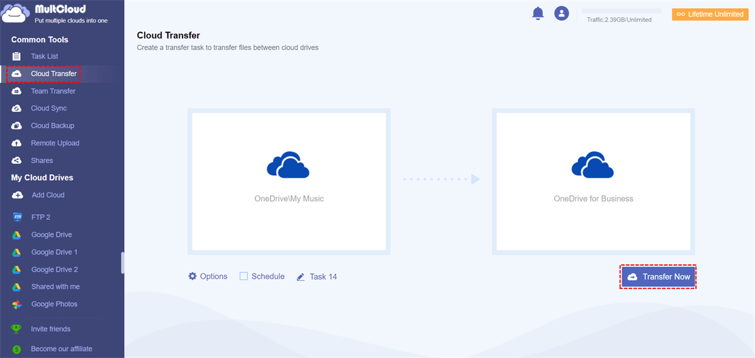Open Cloud Backup section
Screen dimensions: 755x358
coord(52,126)
